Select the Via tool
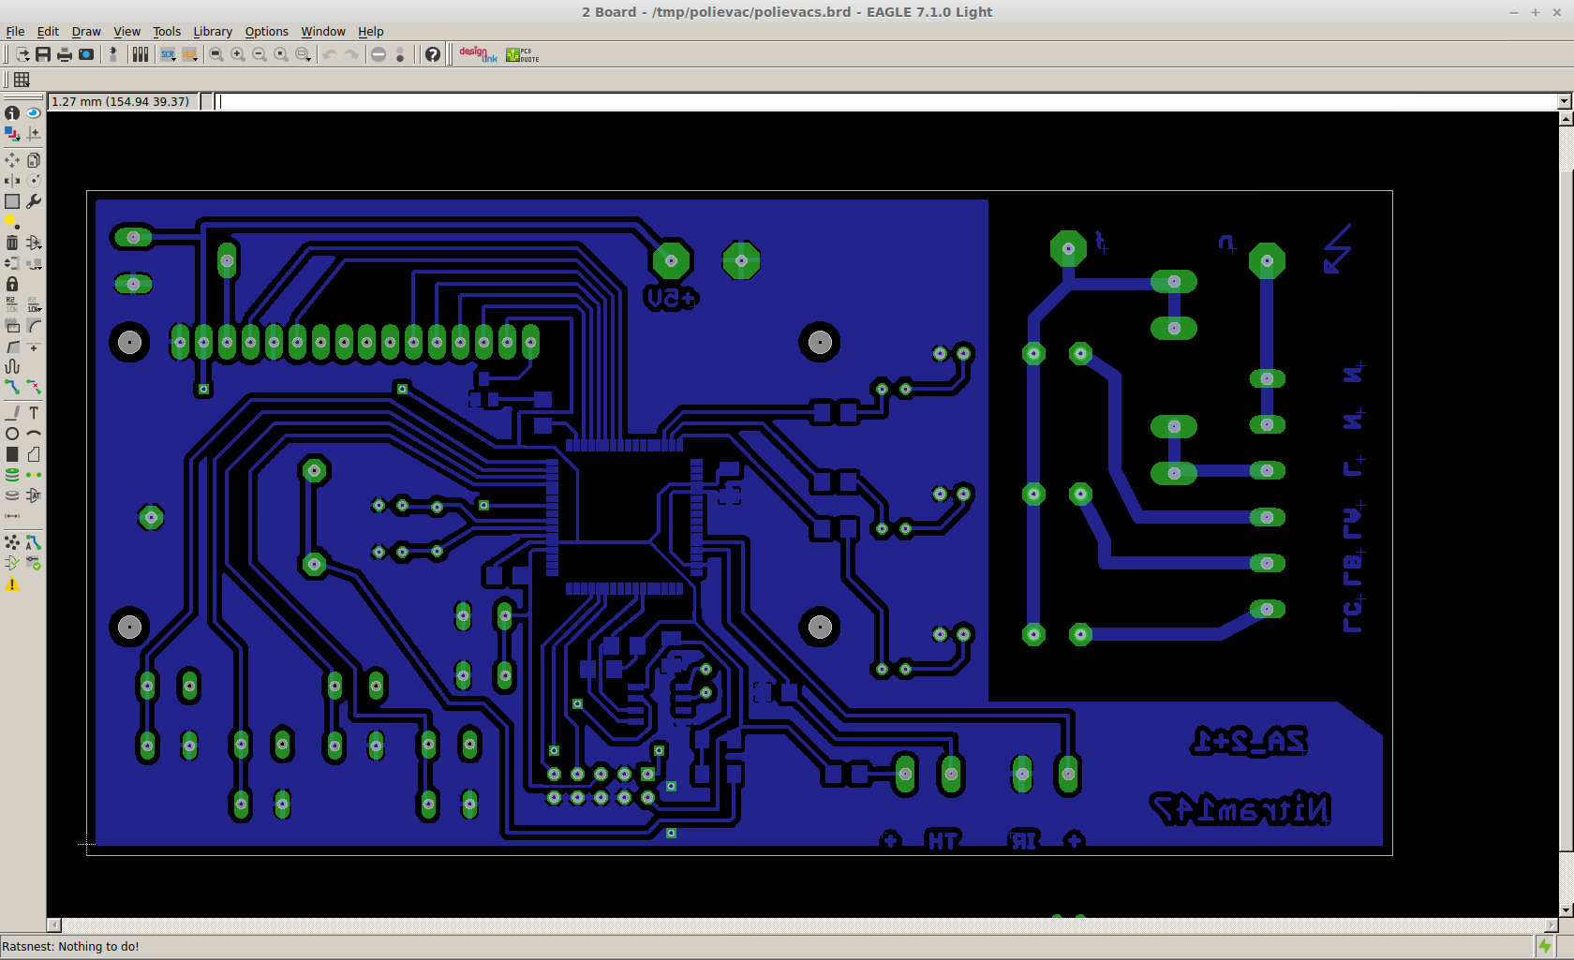 pos(12,475)
